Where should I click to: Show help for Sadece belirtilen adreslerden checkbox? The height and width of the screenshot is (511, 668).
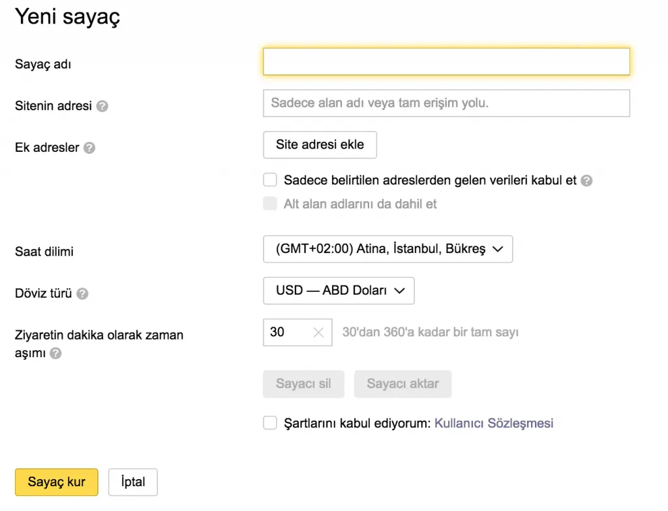click(586, 181)
